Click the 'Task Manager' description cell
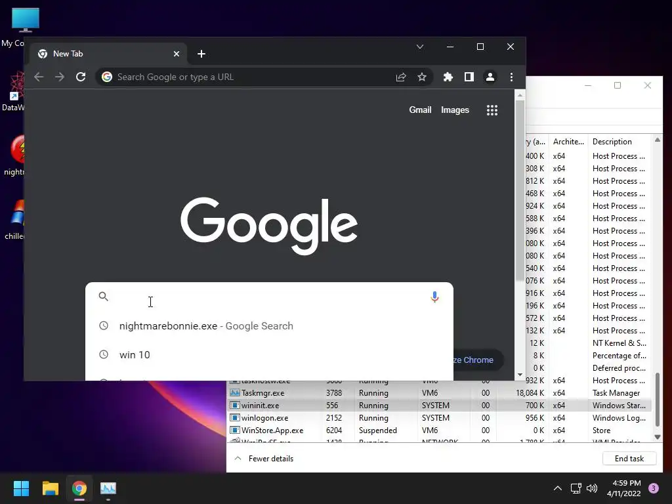 tap(616, 393)
